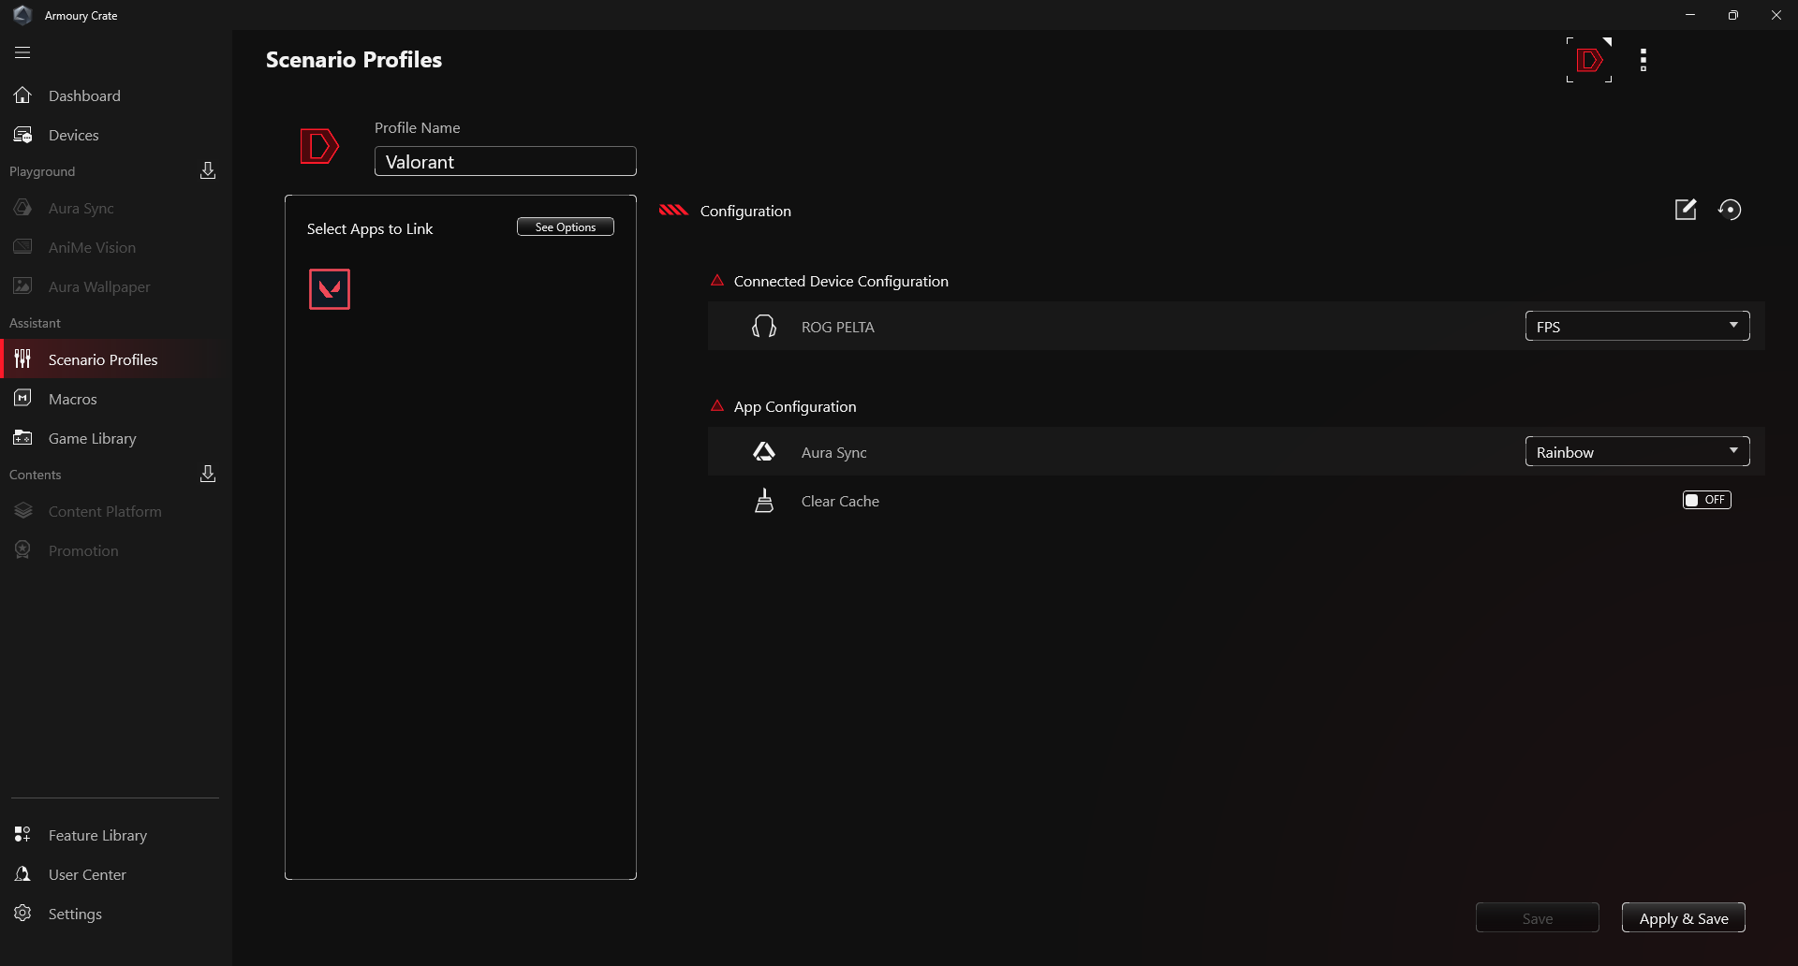1798x966 pixels.
Task: Click the red profile icon beside Profile Name
Action: click(x=318, y=146)
